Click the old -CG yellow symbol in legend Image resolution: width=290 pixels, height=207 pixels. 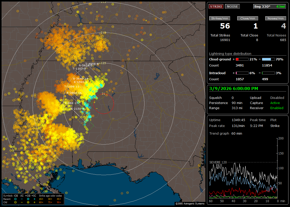pyautogui.click(x=15, y=202)
